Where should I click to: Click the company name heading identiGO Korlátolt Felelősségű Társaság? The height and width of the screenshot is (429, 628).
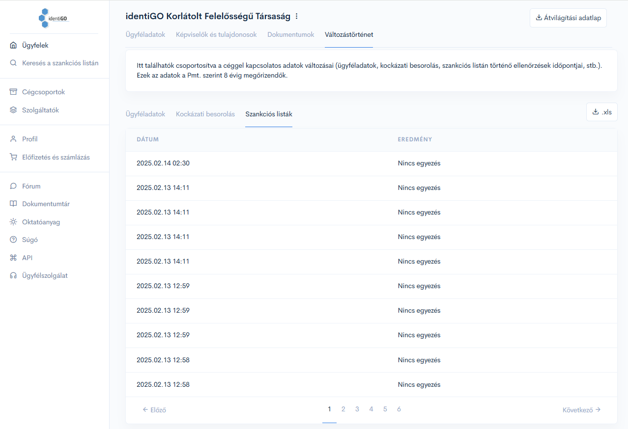pos(208,16)
